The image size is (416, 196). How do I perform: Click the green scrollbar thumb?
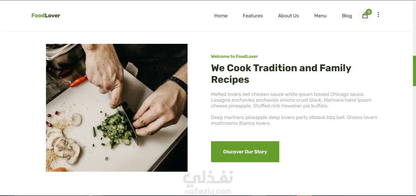tap(414, 71)
